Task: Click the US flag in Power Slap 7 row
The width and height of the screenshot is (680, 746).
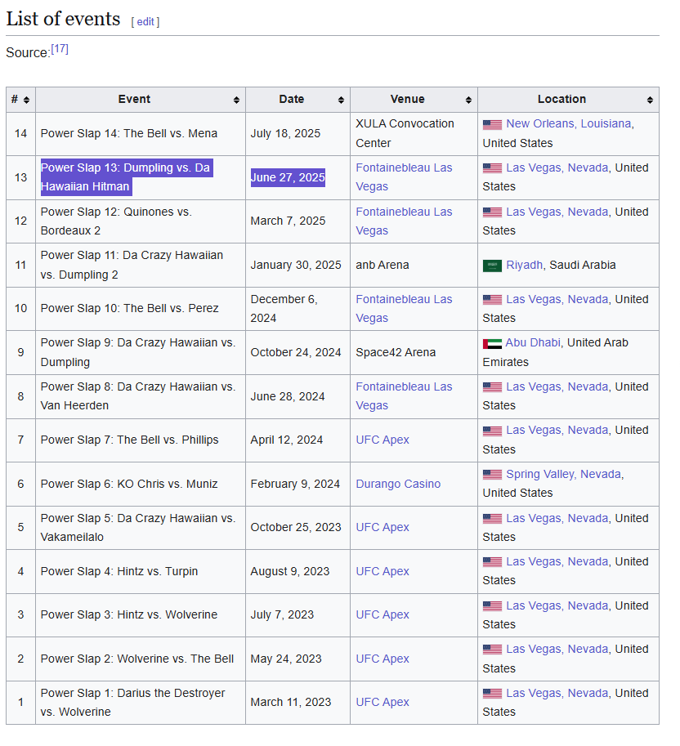Action: (492, 431)
